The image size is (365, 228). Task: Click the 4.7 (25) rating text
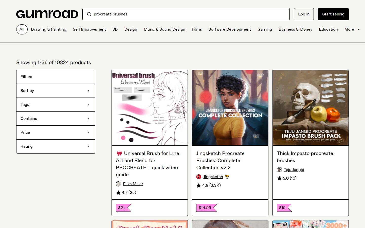129,193
